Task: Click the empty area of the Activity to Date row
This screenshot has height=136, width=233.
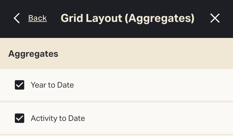Action: [154, 118]
